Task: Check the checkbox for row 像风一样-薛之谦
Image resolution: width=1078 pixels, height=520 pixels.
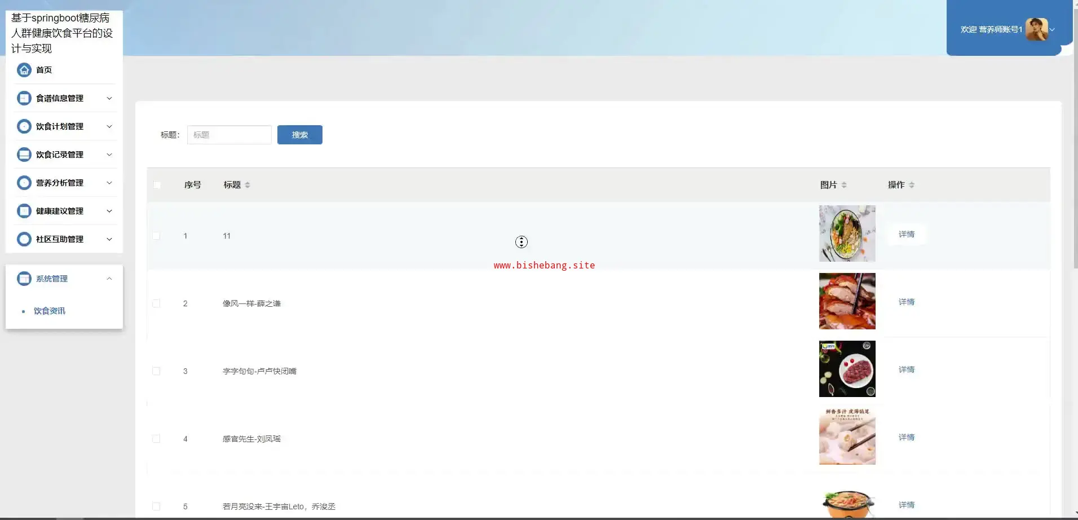Action: (x=156, y=303)
